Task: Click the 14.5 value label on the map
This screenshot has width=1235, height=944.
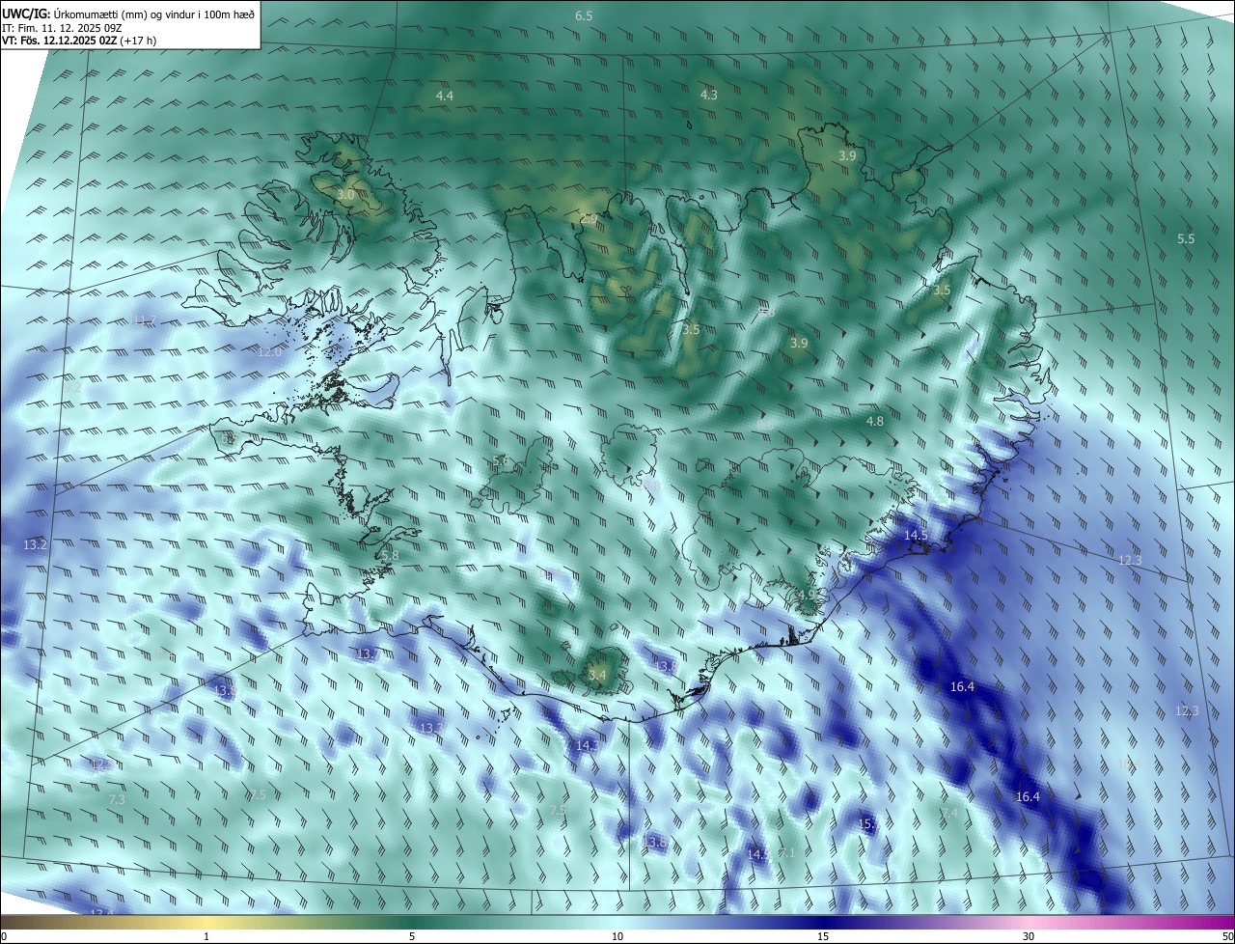Action: tap(916, 536)
